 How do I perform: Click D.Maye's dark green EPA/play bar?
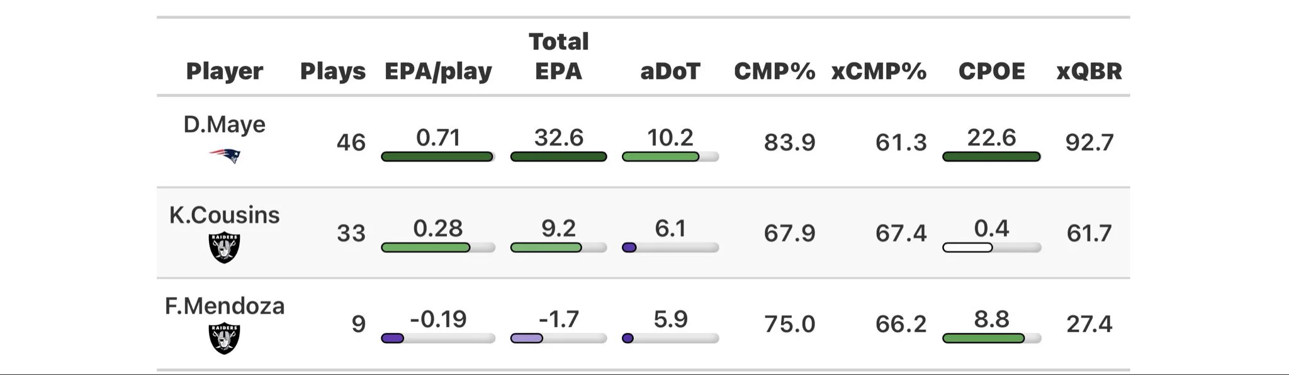(437, 157)
